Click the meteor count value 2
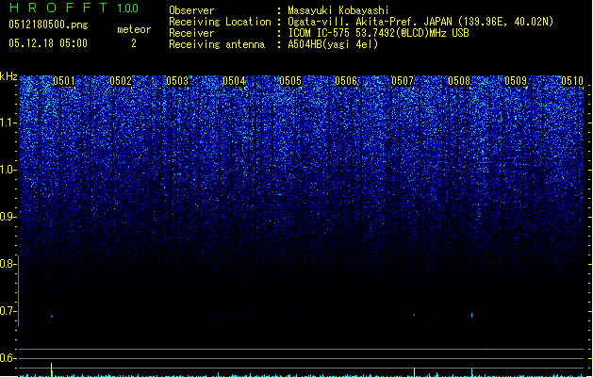 134,43
